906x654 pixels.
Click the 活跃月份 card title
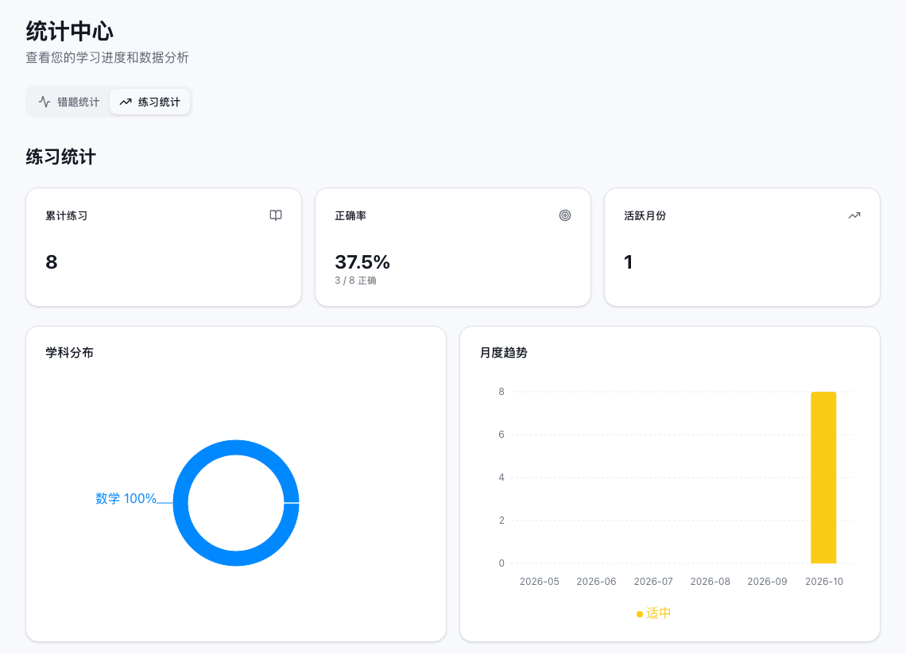click(645, 216)
